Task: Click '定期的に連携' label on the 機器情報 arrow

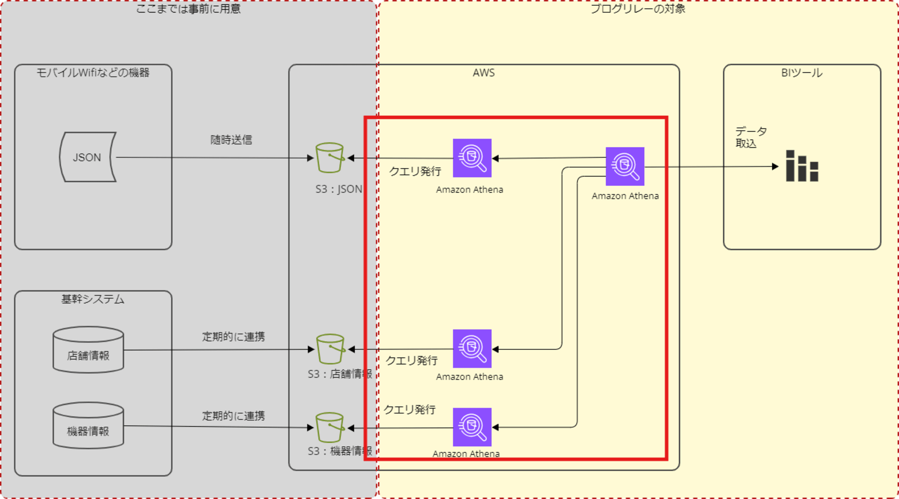Action: (233, 415)
